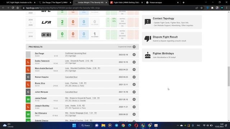Expand details for the Duško Todorović fight
This screenshot has width=230, height=129.
click(x=134, y=62)
